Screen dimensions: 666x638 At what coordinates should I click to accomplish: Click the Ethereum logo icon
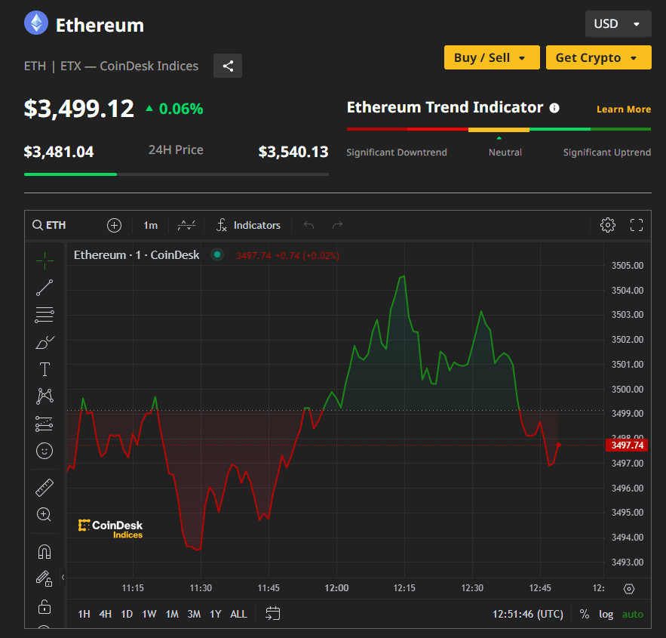tap(36, 23)
